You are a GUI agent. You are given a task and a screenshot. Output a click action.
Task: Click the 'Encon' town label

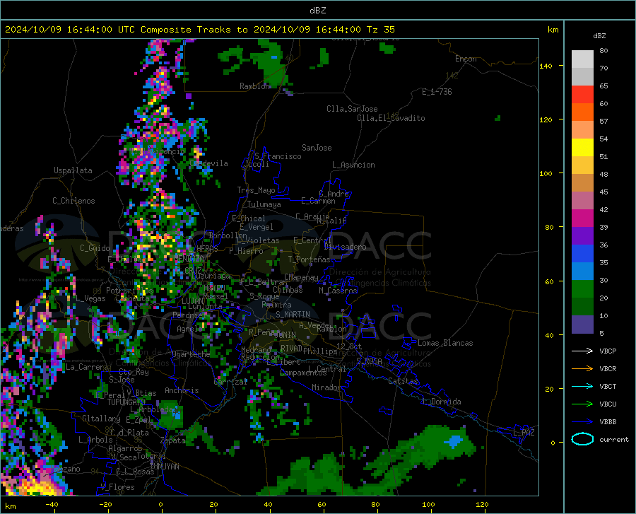(466, 59)
